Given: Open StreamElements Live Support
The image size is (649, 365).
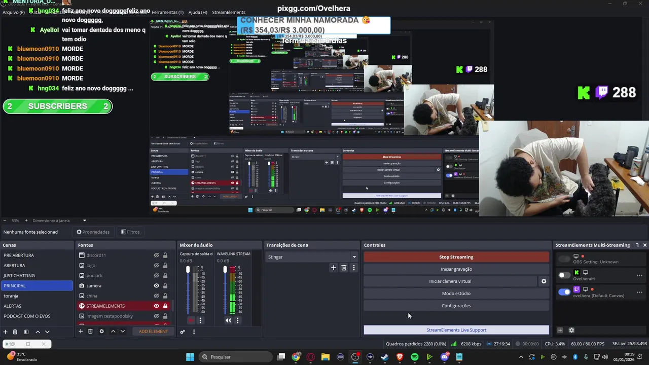Looking at the screenshot, I should tap(456, 330).
